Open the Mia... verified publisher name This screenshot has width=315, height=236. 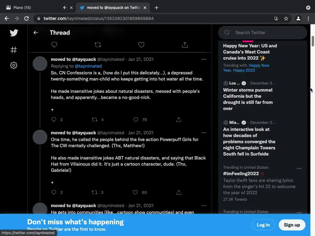(x=234, y=122)
